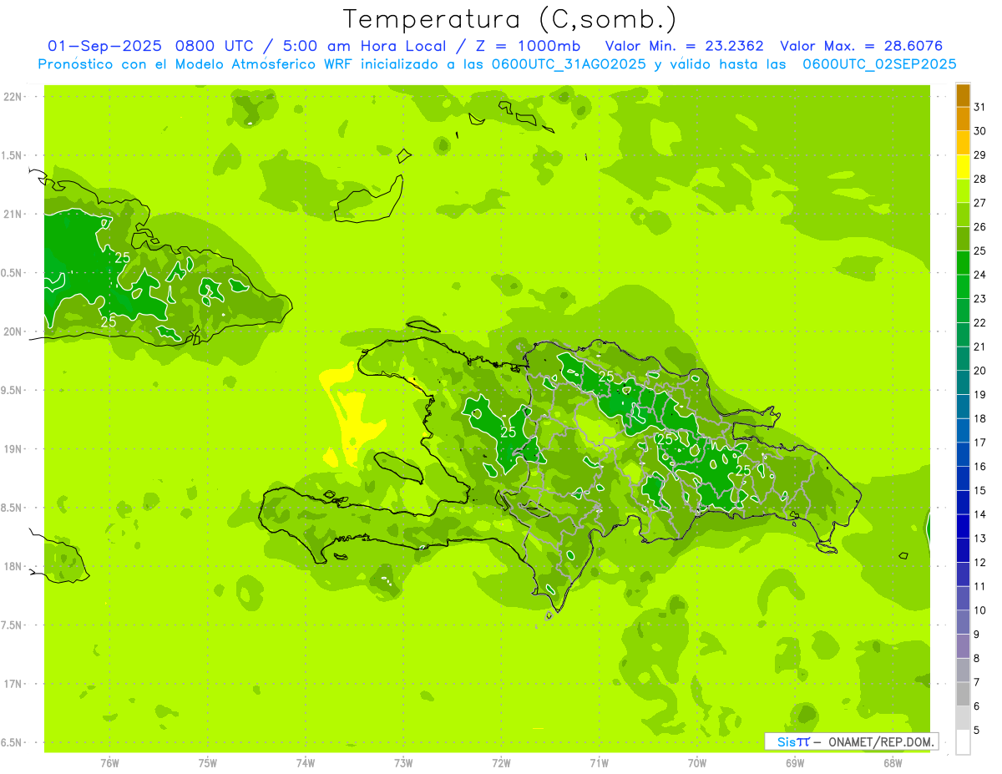Click longitude axis label "68W"

point(893,763)
